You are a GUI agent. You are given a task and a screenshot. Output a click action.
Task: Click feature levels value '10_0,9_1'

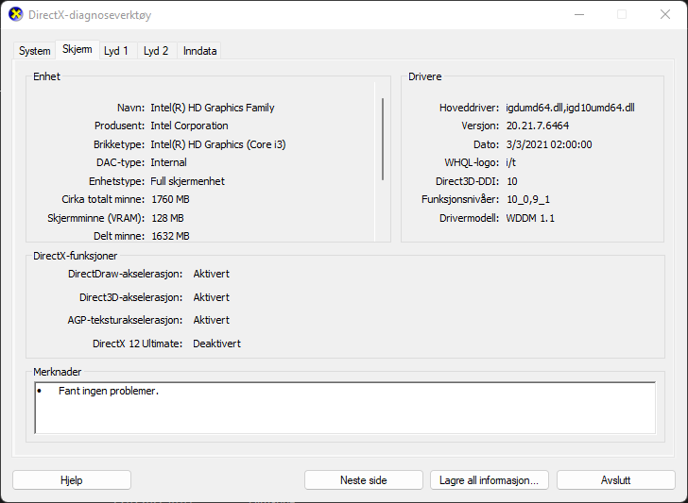tap(528, 200)
